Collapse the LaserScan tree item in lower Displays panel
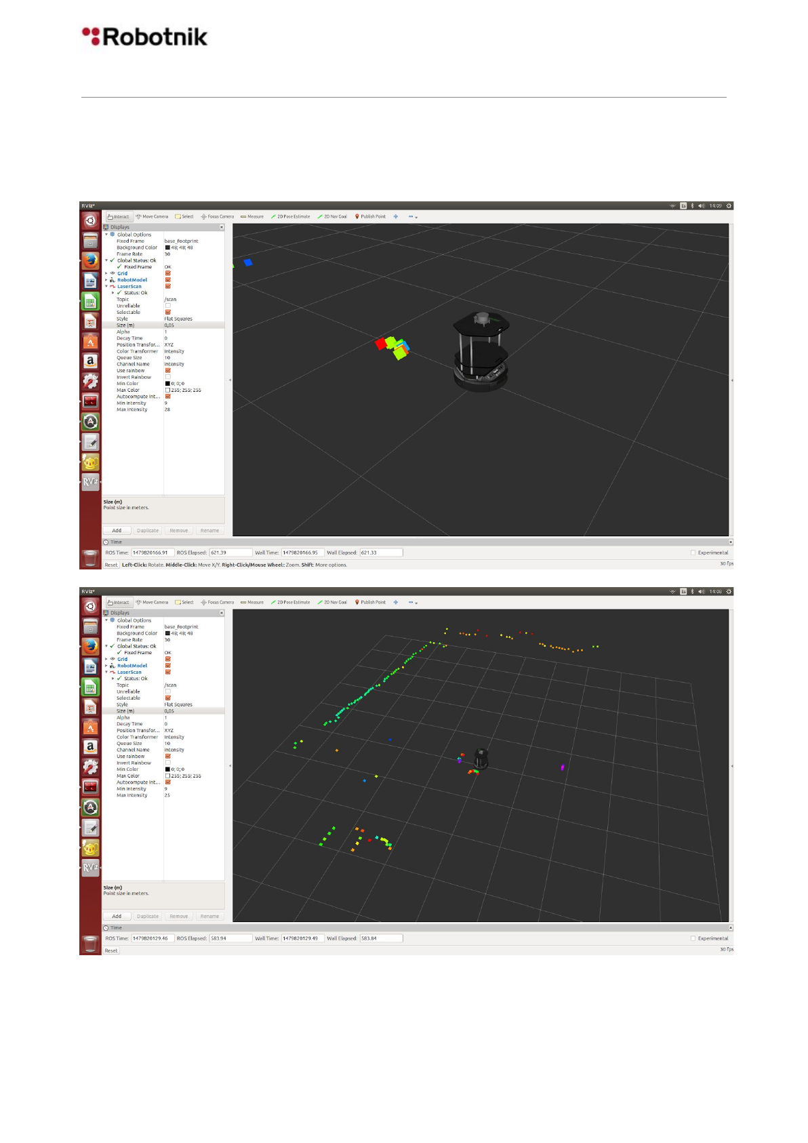The image size is (808, 1143). pyautogui.click(x=106, y=673)
